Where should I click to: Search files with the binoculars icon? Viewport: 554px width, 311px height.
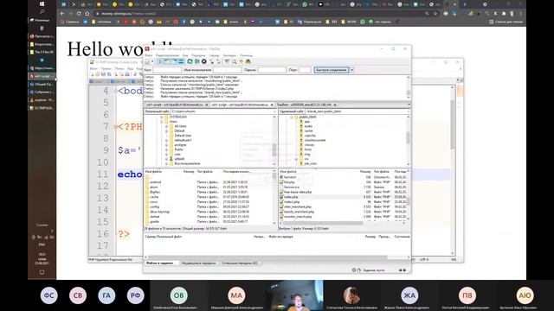click(x=248, y=61)
